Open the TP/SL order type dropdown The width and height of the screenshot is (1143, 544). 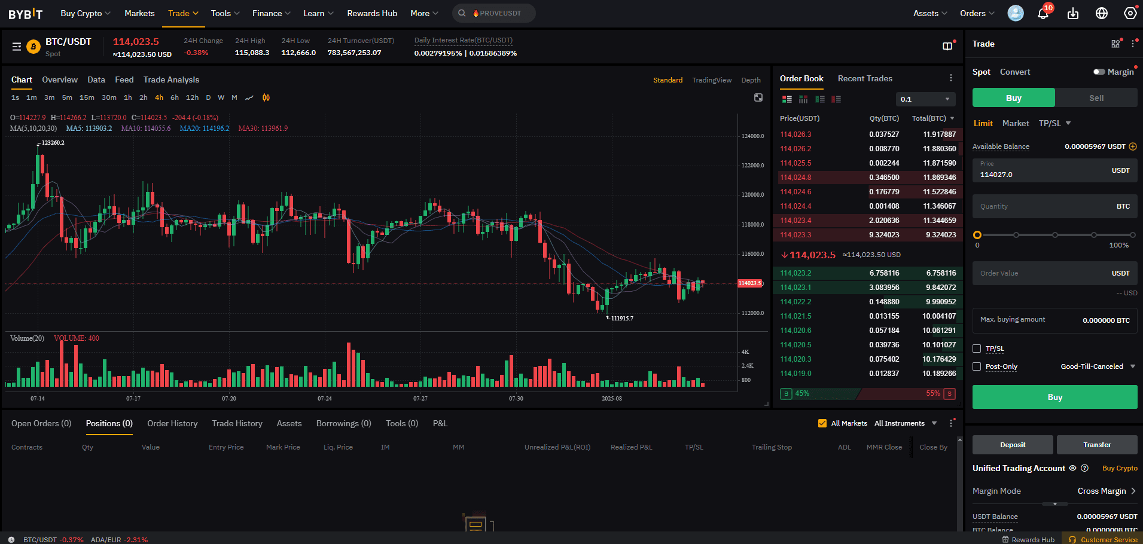tap(1055, 123)
